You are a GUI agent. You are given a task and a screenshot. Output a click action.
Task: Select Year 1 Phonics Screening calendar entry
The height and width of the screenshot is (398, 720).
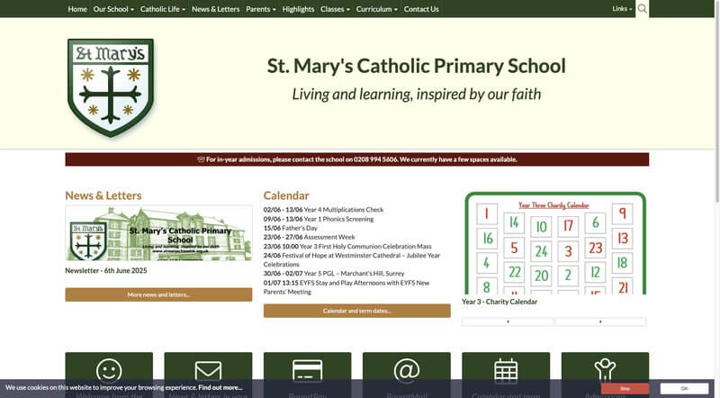(x=319, y=219)
